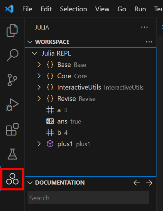Viewport: 163px width, 211px height.
Task: Click the Base module braces icon
Action: [x=50, y=65]
